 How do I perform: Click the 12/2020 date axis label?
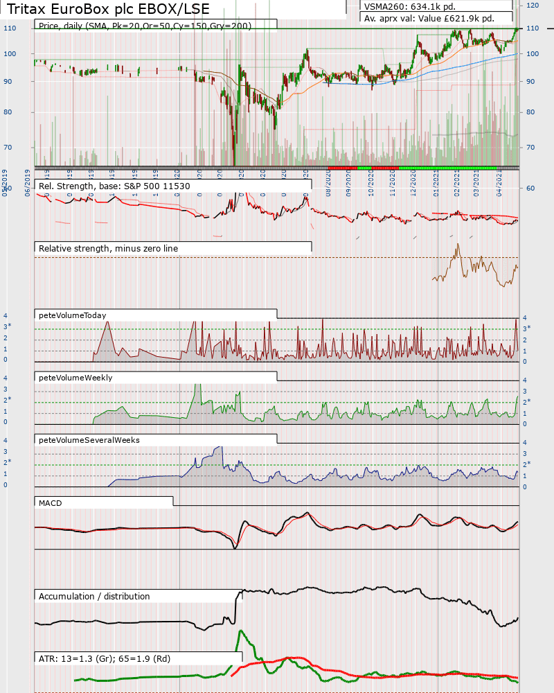tap(414, 184)
